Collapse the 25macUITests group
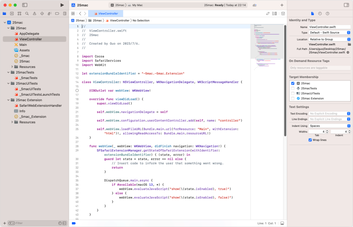This screenshot has width=353, height=227. [8, 83]
